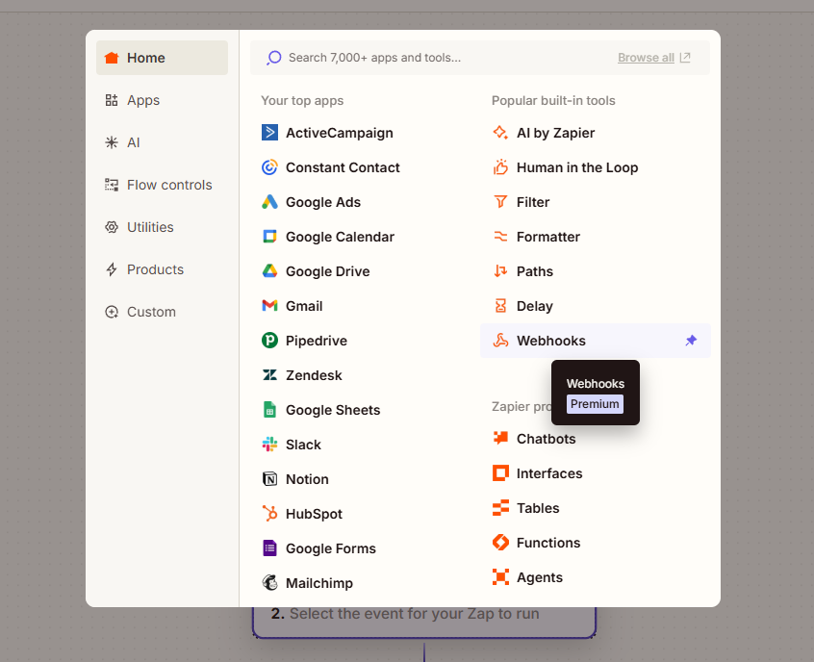814x662 pixels.
Task: Select the Google Drive icon
Action: click(x=269, y=271)
